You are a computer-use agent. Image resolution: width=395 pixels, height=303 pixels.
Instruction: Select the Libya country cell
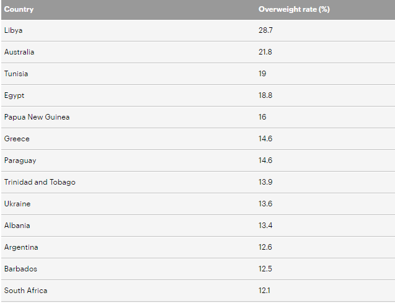pos(14,30)
